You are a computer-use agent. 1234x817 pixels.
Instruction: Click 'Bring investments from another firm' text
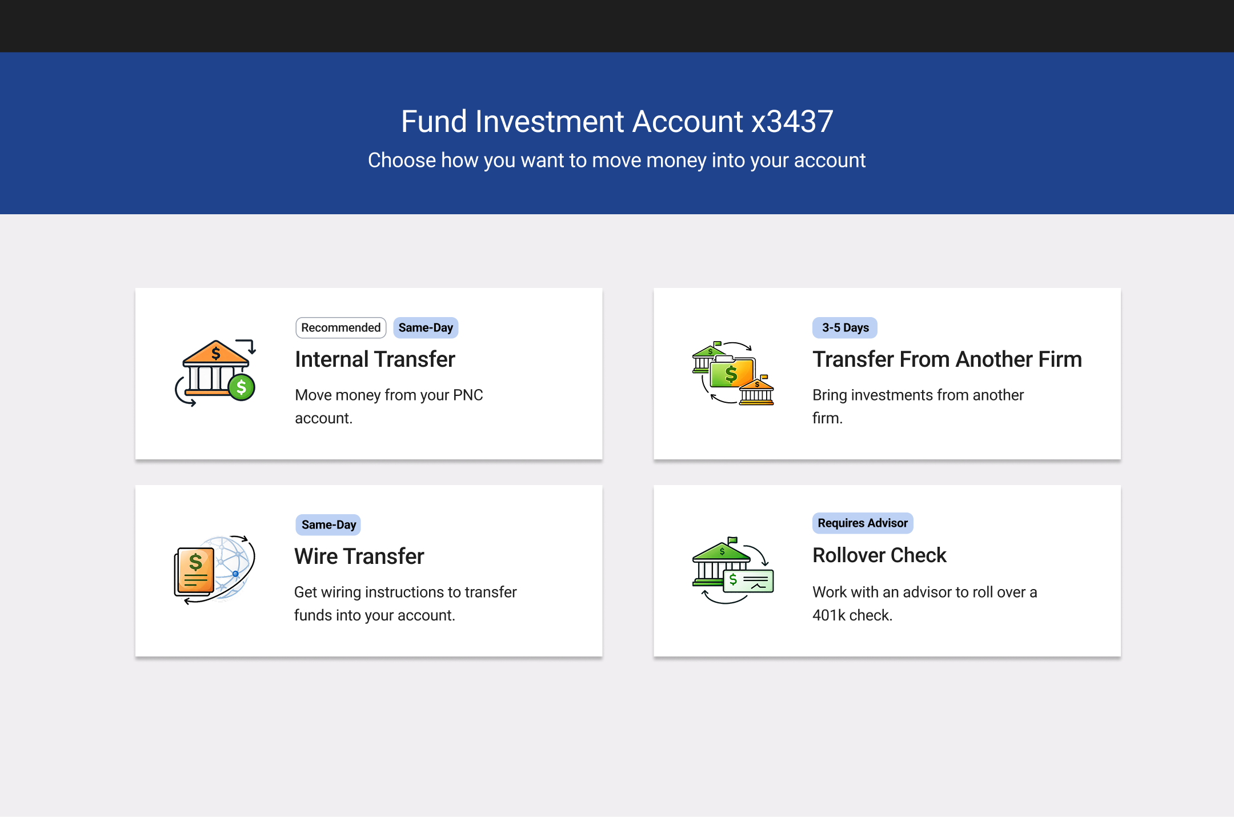click(918, 406)
